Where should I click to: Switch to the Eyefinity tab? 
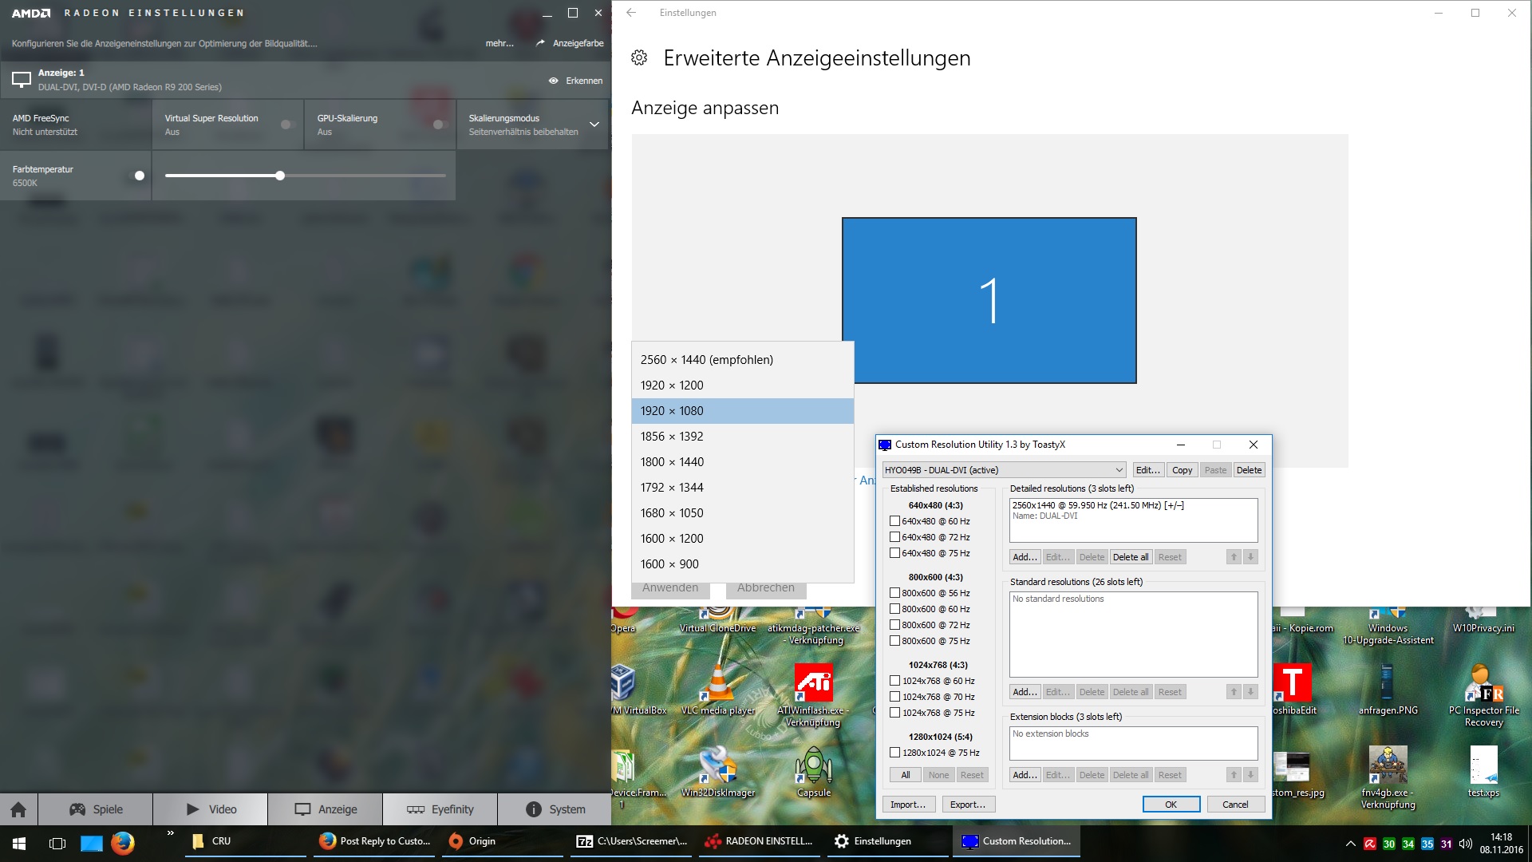click(440, 809)
